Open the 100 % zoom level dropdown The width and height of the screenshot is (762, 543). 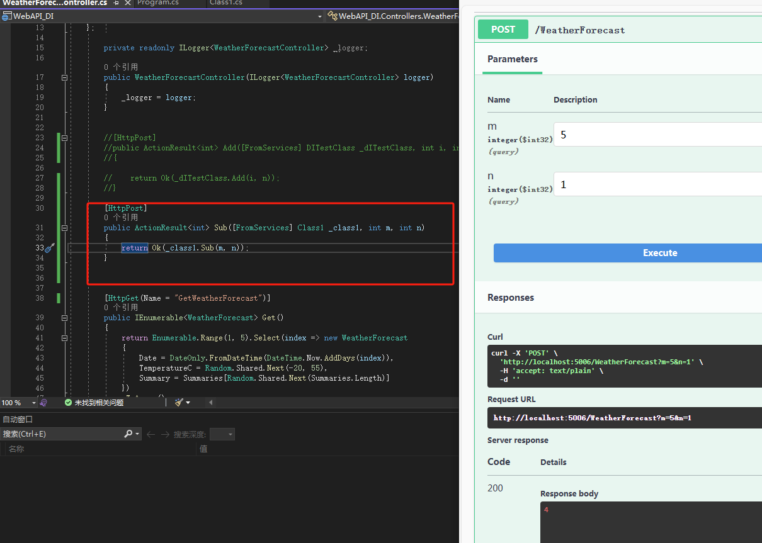tap(33, 403)
